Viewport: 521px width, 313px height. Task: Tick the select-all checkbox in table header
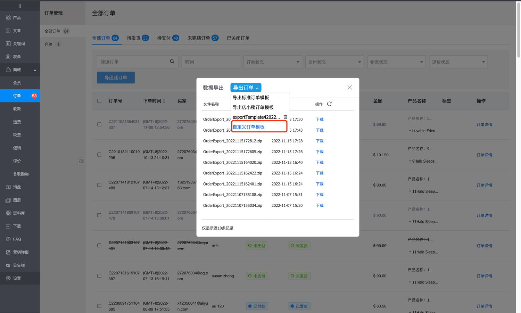pos(99,101)
